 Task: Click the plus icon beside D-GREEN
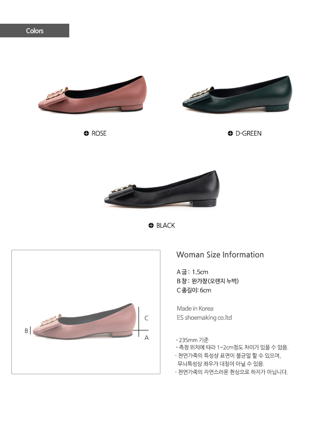pyautogui.click(x=230, y=134)
